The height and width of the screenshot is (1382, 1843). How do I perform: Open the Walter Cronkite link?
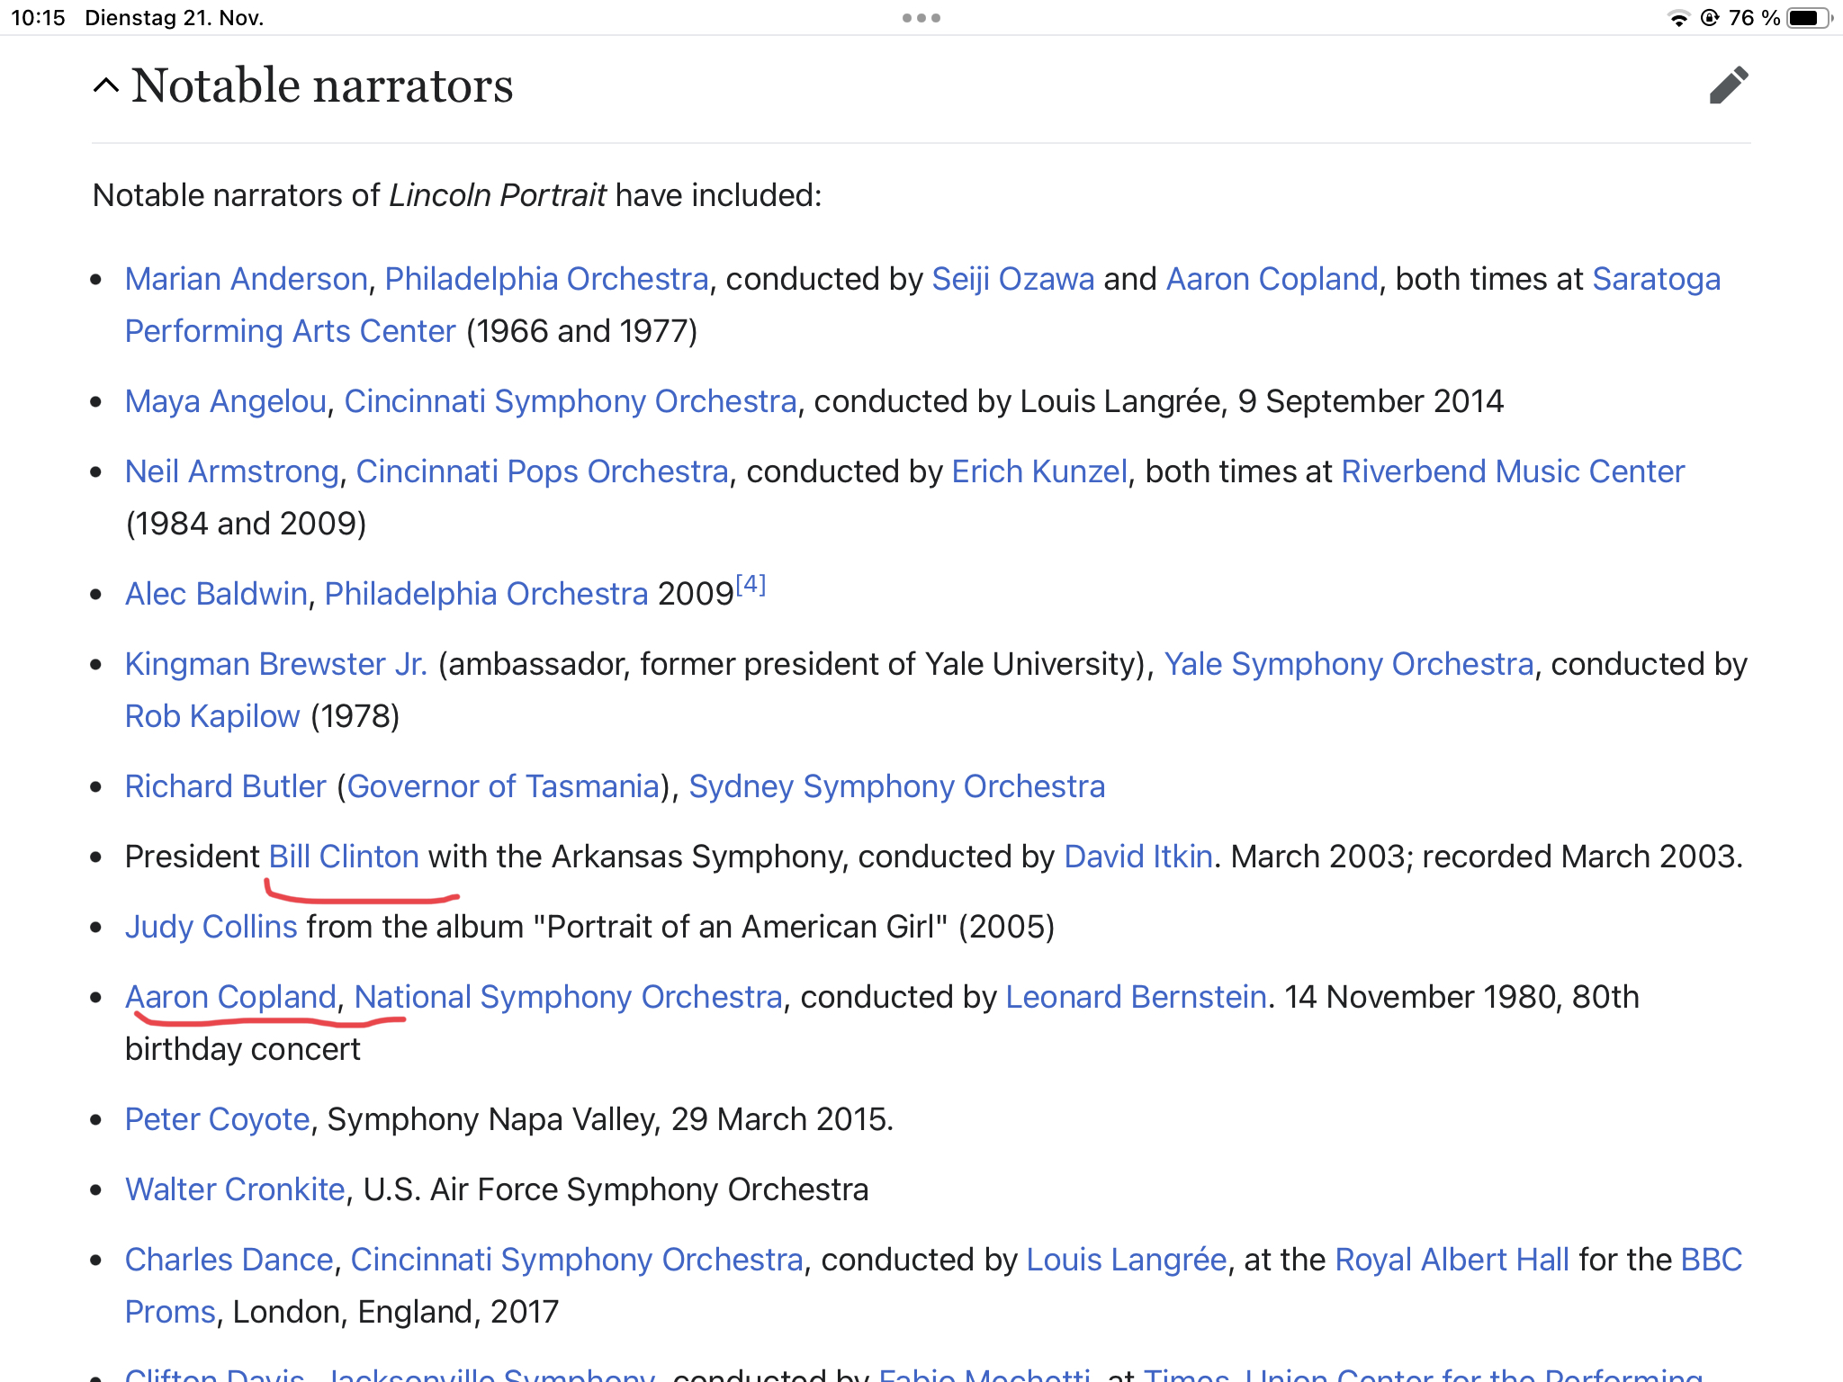coord(235,1189)
